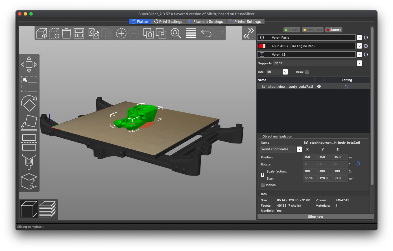This screenshot has height=251, width=393.
Task: Click the Delete all trash icon
Action: pyautogui.click(x=67, y=33)
